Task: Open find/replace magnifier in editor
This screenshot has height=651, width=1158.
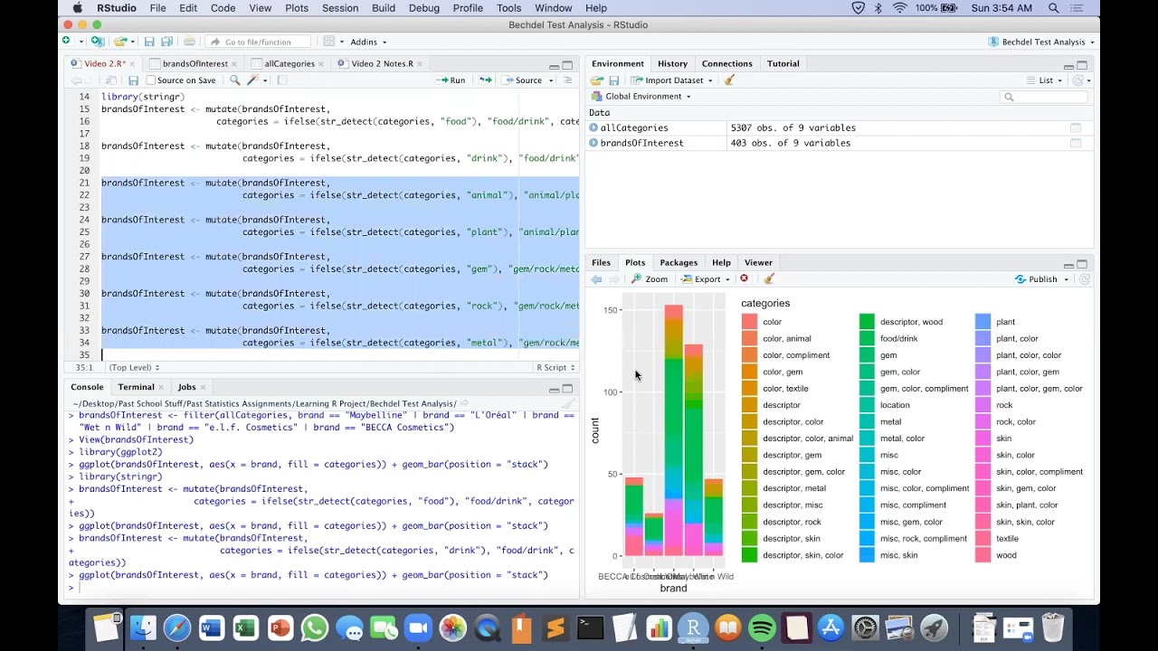Action: click(x=234, y=80)
